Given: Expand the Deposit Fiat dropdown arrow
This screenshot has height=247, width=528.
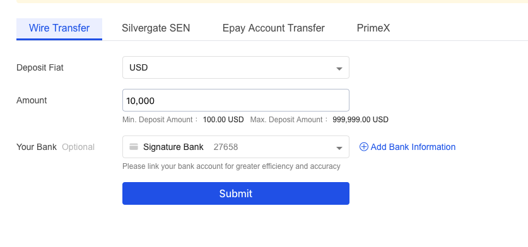Looking at the screenshot, I should tap(339, 69).
